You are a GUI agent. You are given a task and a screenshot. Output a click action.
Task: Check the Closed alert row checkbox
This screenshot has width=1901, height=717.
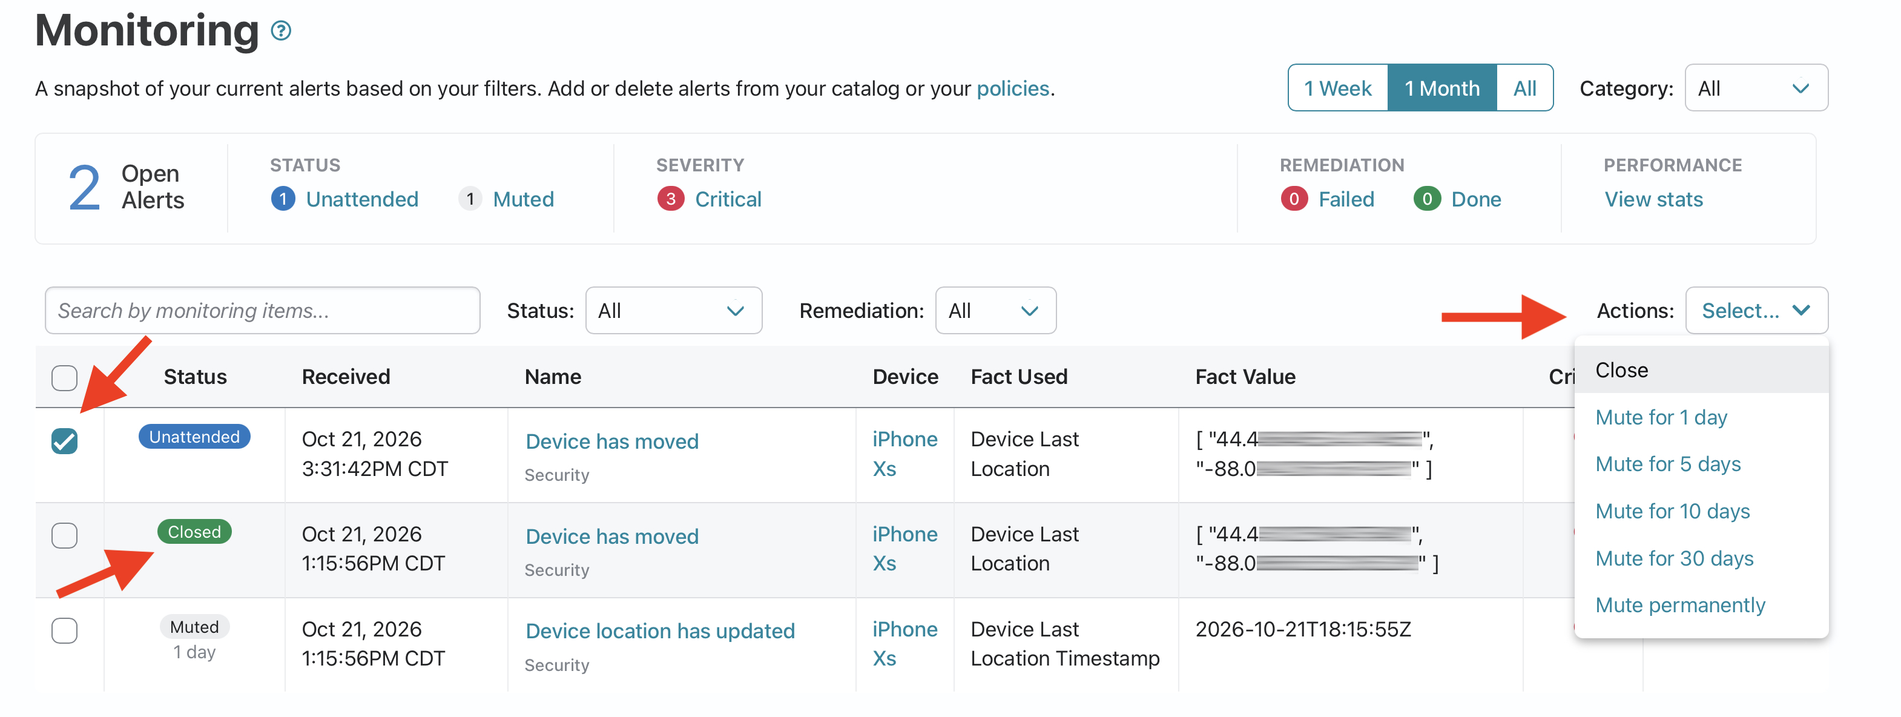click(x=64, y=535)
